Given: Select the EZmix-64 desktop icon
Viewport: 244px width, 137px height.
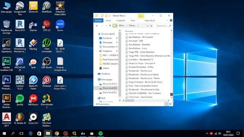Looking at the screenshot, I should pos(33,7).
